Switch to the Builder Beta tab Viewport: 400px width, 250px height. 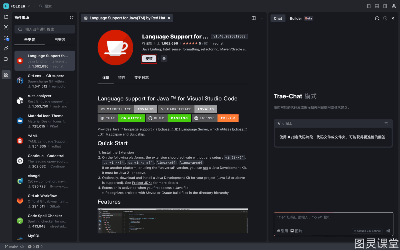click(x=301, y=18)
